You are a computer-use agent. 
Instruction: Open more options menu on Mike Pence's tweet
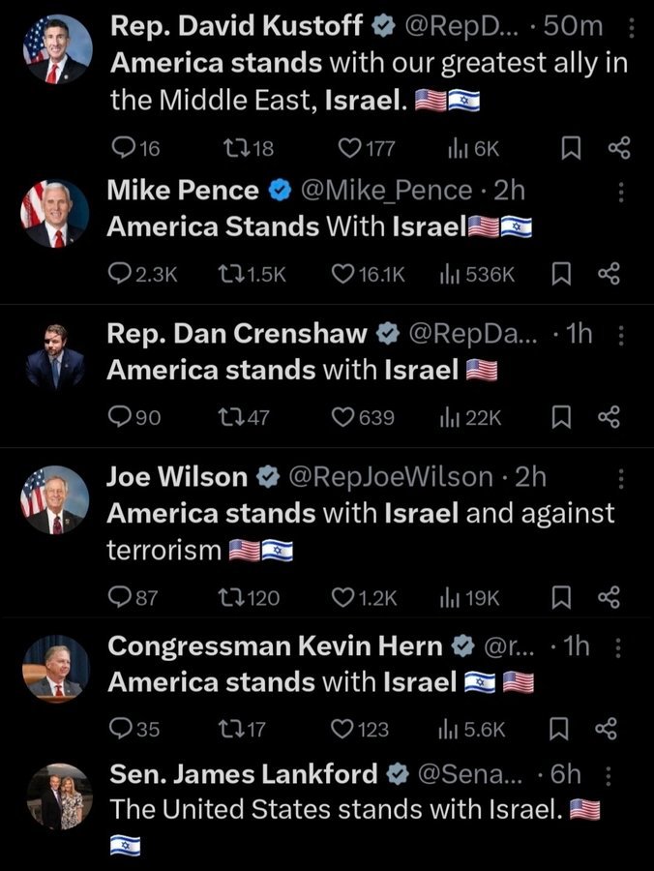point(621,193)
